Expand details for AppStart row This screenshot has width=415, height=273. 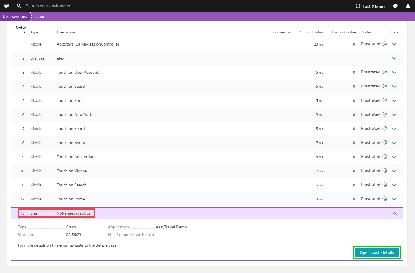coord(394,44)
